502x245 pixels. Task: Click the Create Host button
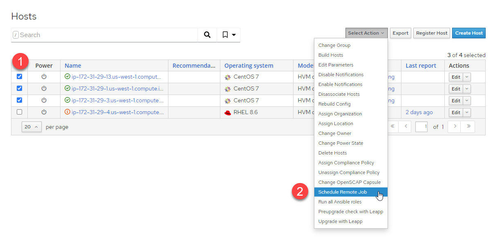(468, 33)
